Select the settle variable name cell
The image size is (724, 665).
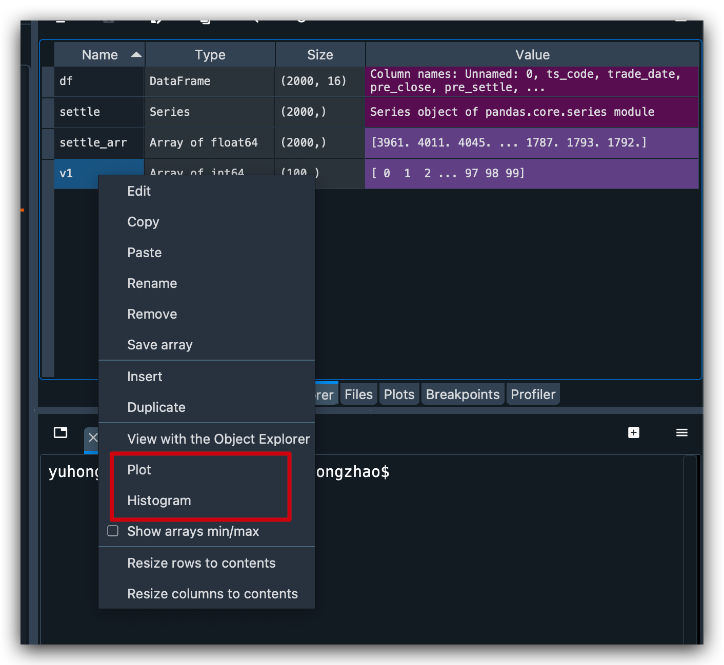[x=99, y=112]
